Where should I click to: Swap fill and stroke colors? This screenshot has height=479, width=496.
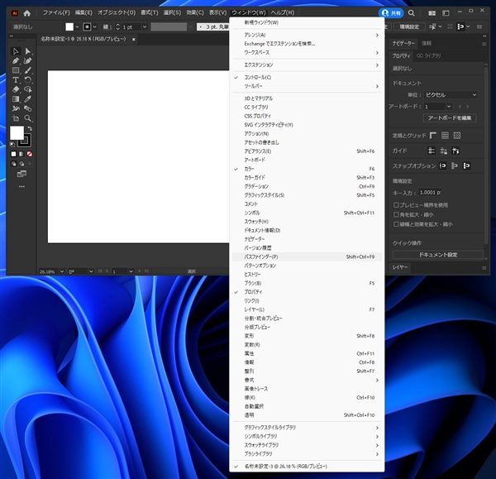[30, 128]
